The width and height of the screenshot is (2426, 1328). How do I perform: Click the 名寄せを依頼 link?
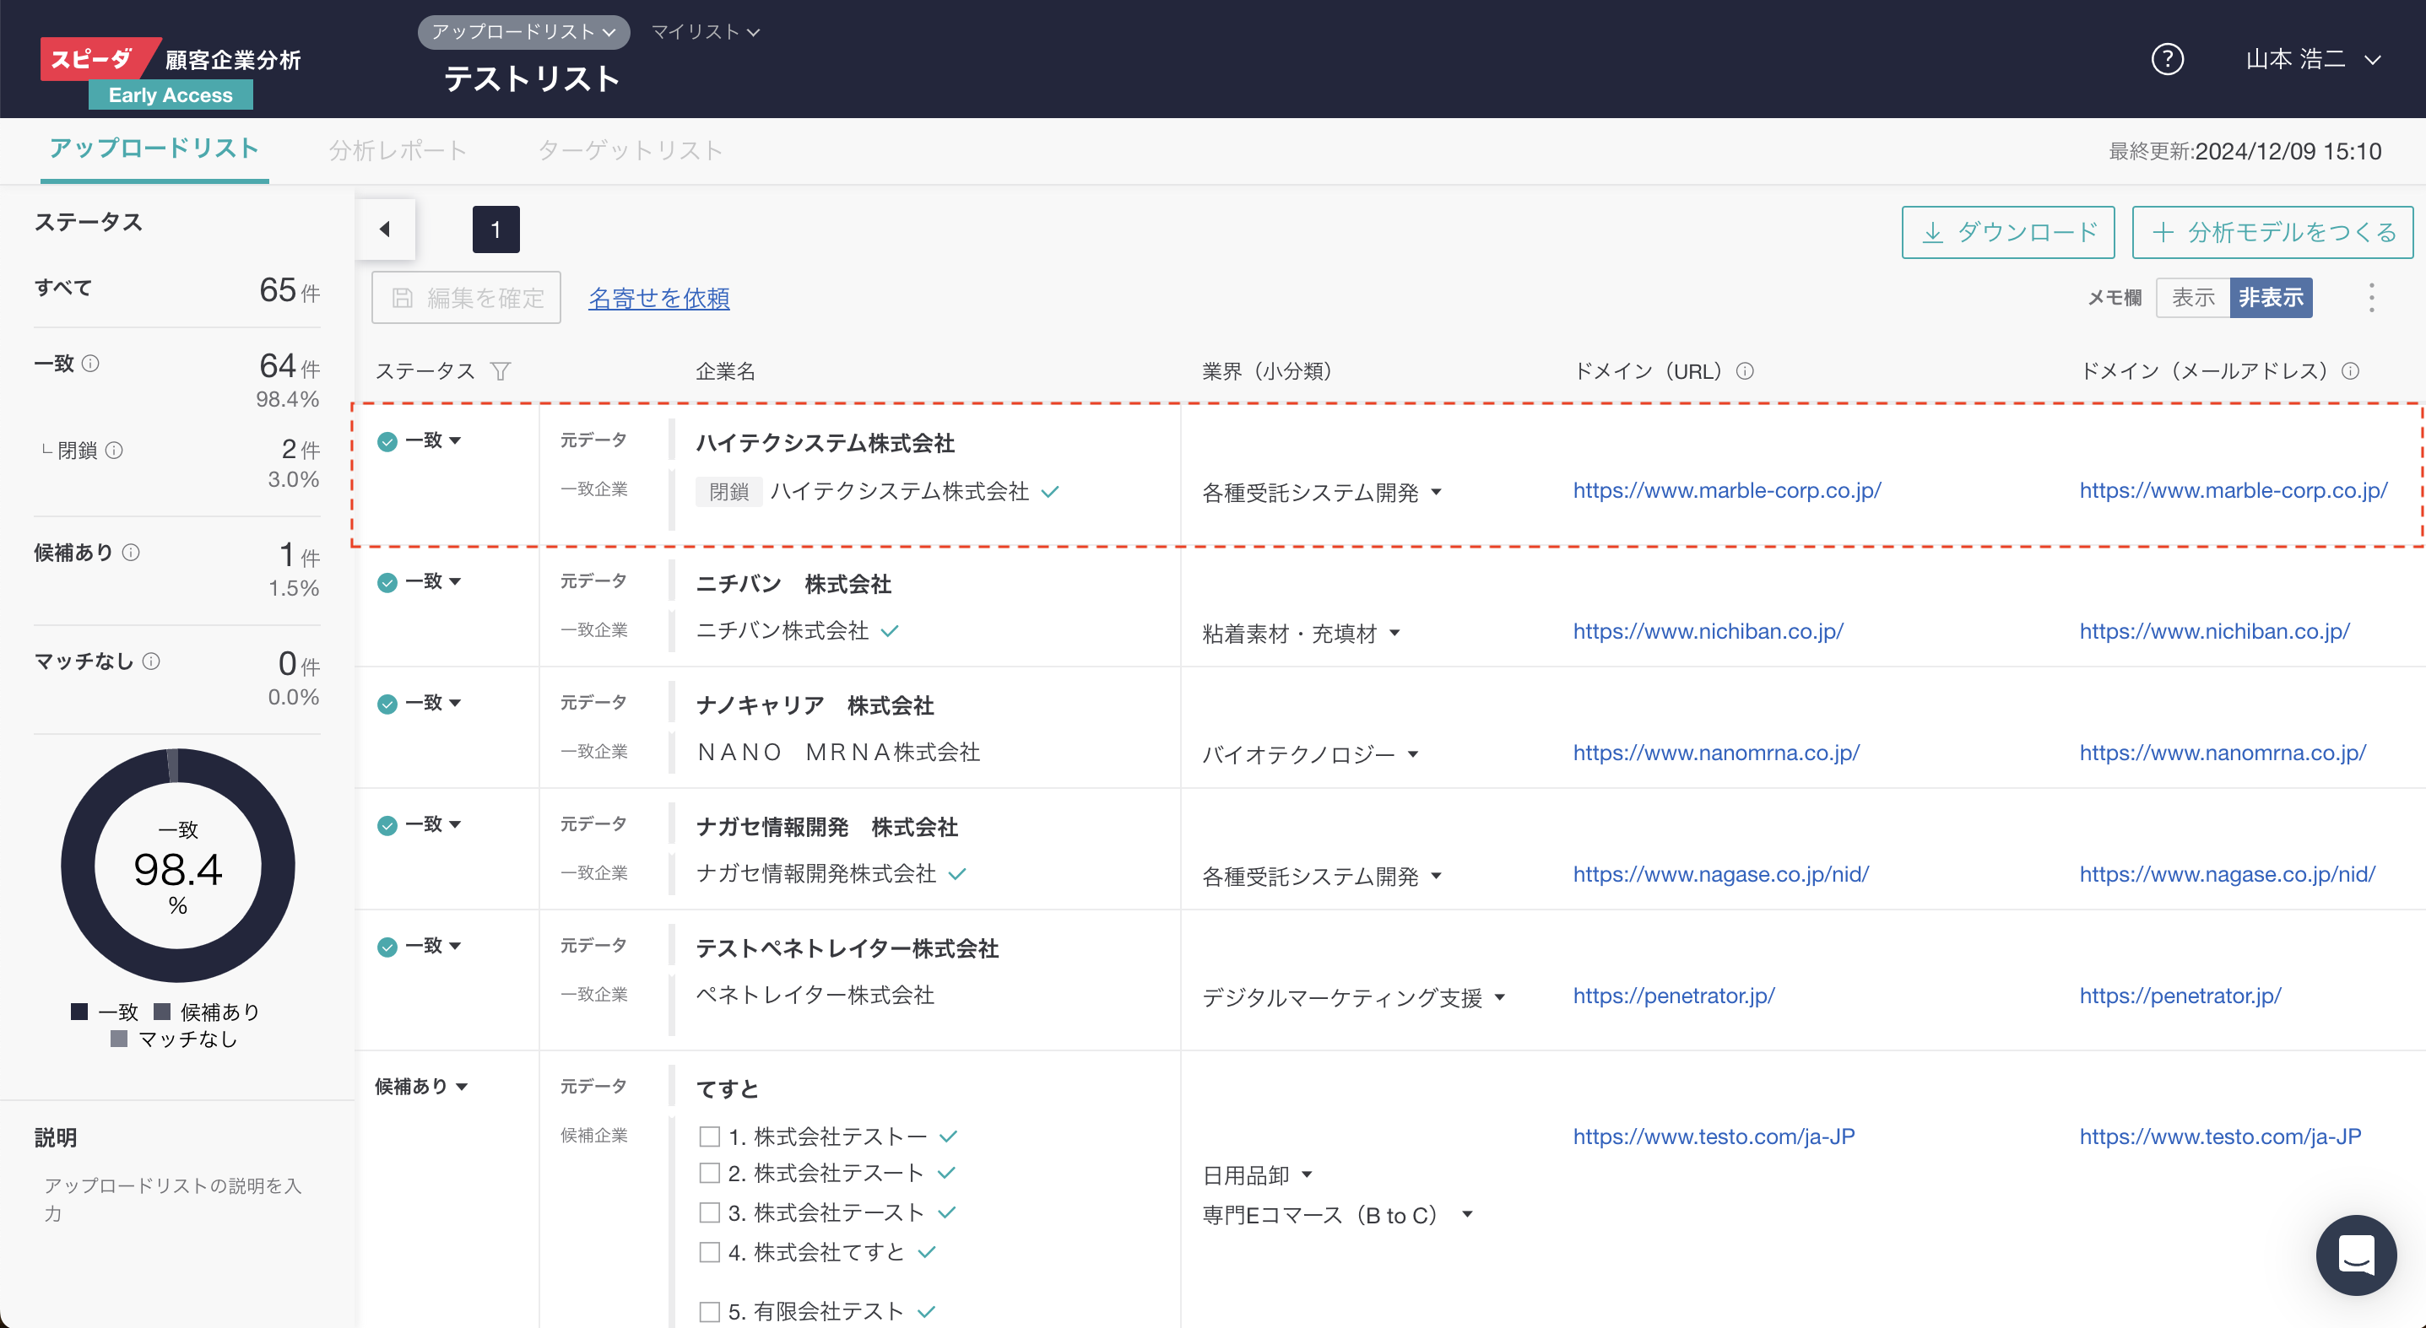pyautogui.click(x=658, y=299)
